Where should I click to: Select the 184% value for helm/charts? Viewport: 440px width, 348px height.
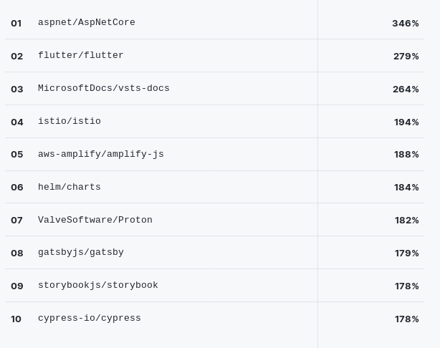[x=406, y=188]
